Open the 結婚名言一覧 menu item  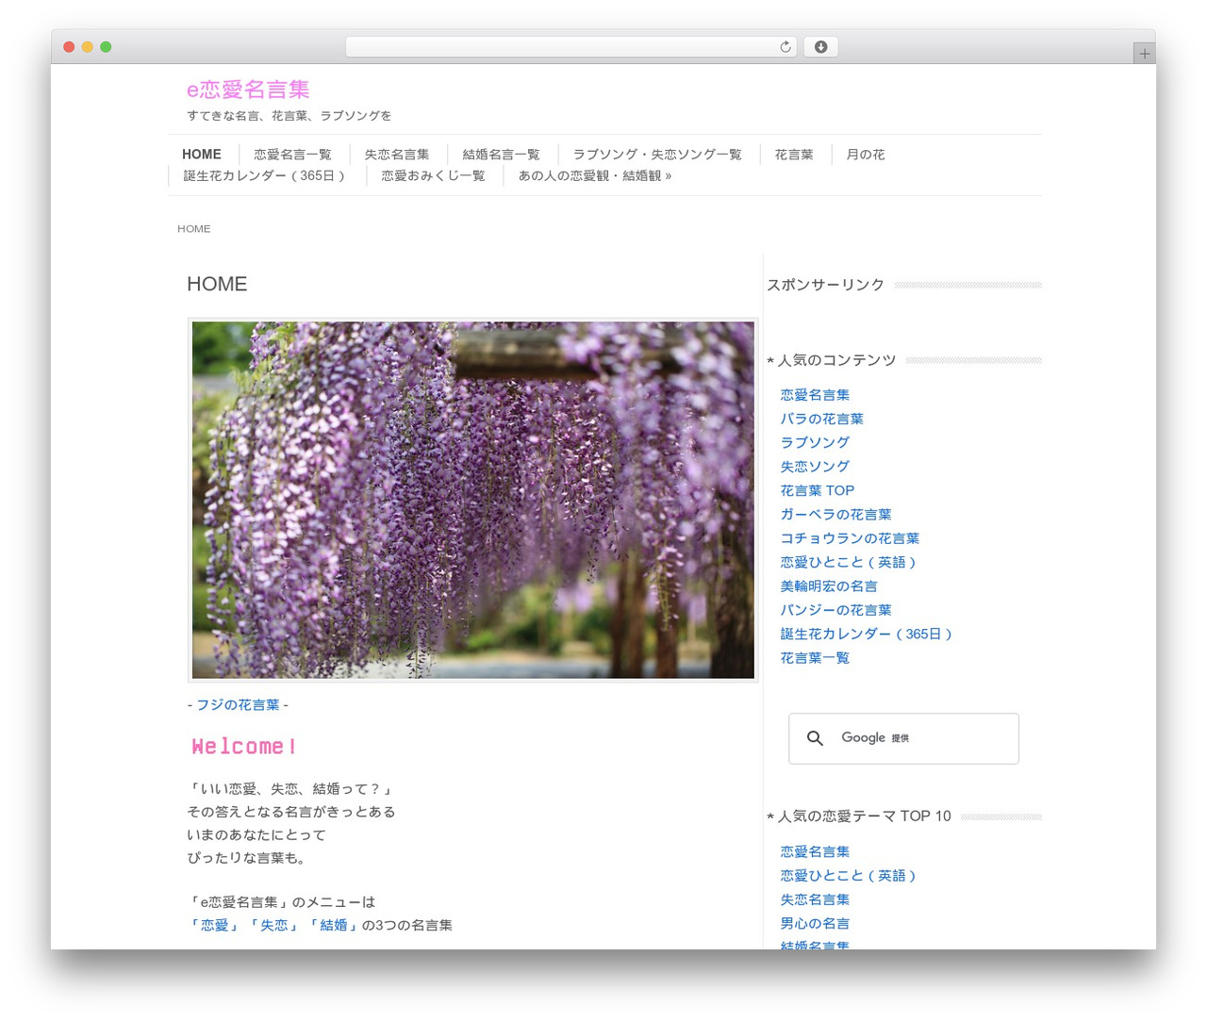[501, 155]
